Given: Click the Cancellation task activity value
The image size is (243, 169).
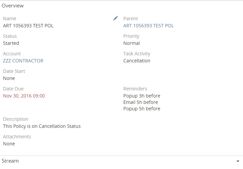Looking at the screenshot, I should pos(136,61).
